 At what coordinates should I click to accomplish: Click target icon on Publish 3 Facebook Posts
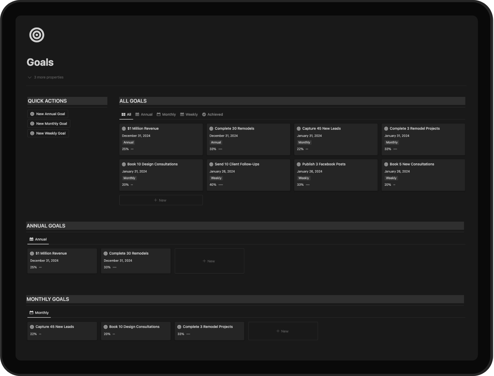(299, 164)
